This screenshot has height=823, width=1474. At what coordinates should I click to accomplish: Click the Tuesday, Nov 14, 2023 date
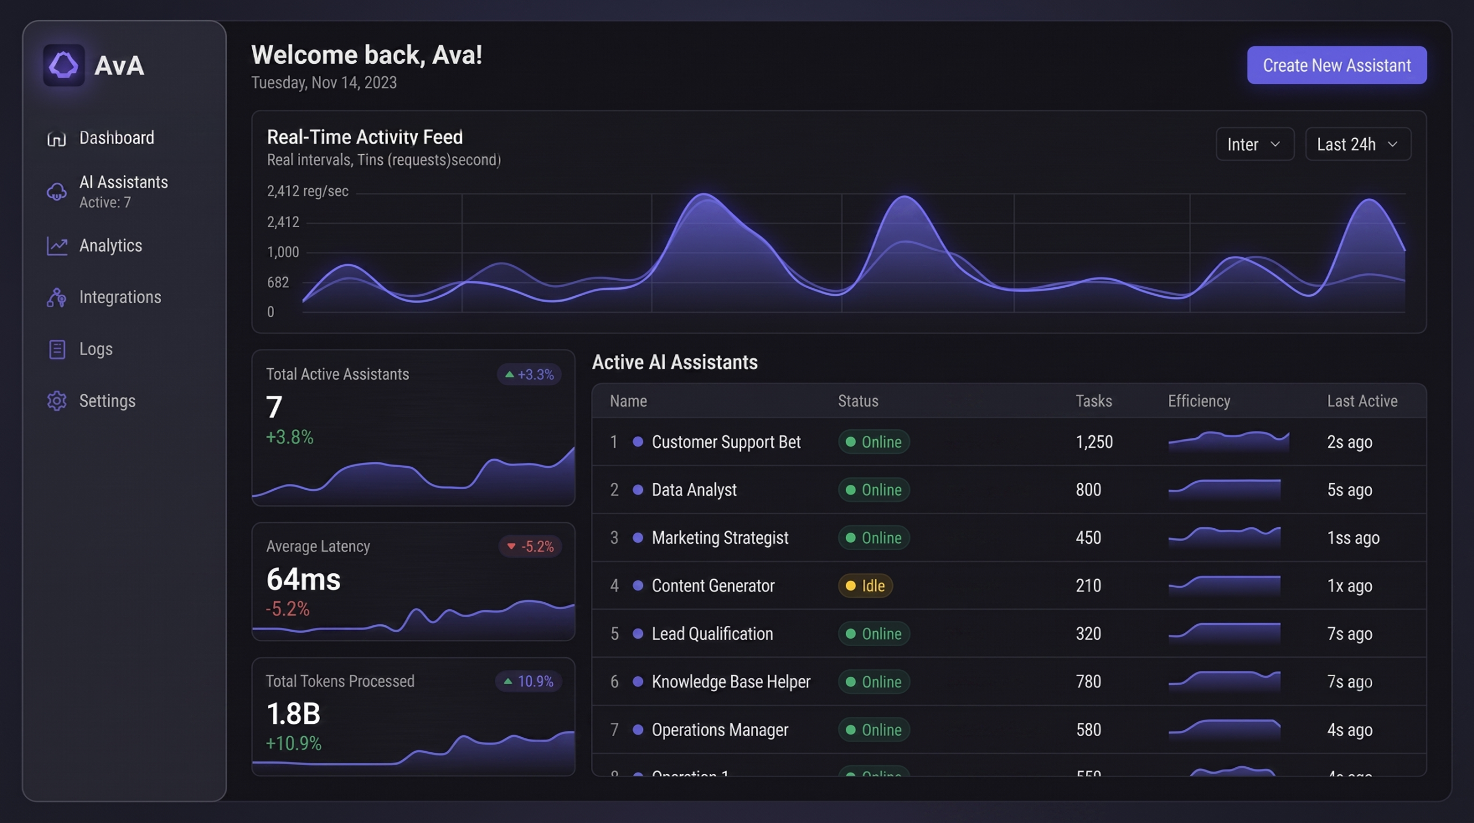tap(324, 83)
